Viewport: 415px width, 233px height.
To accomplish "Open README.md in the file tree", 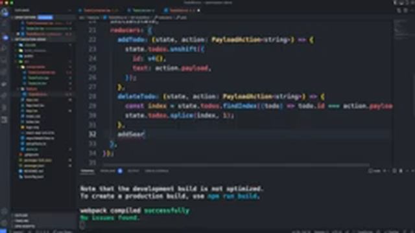I will pos(33,171).
